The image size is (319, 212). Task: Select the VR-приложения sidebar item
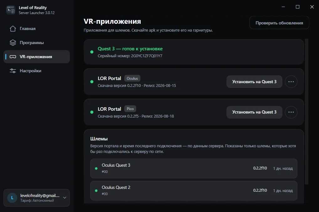[37, 57]
